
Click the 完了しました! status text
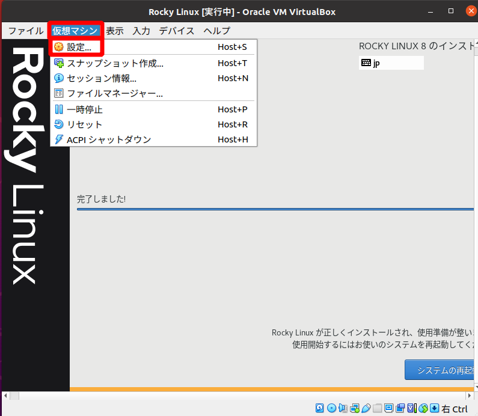101,199
